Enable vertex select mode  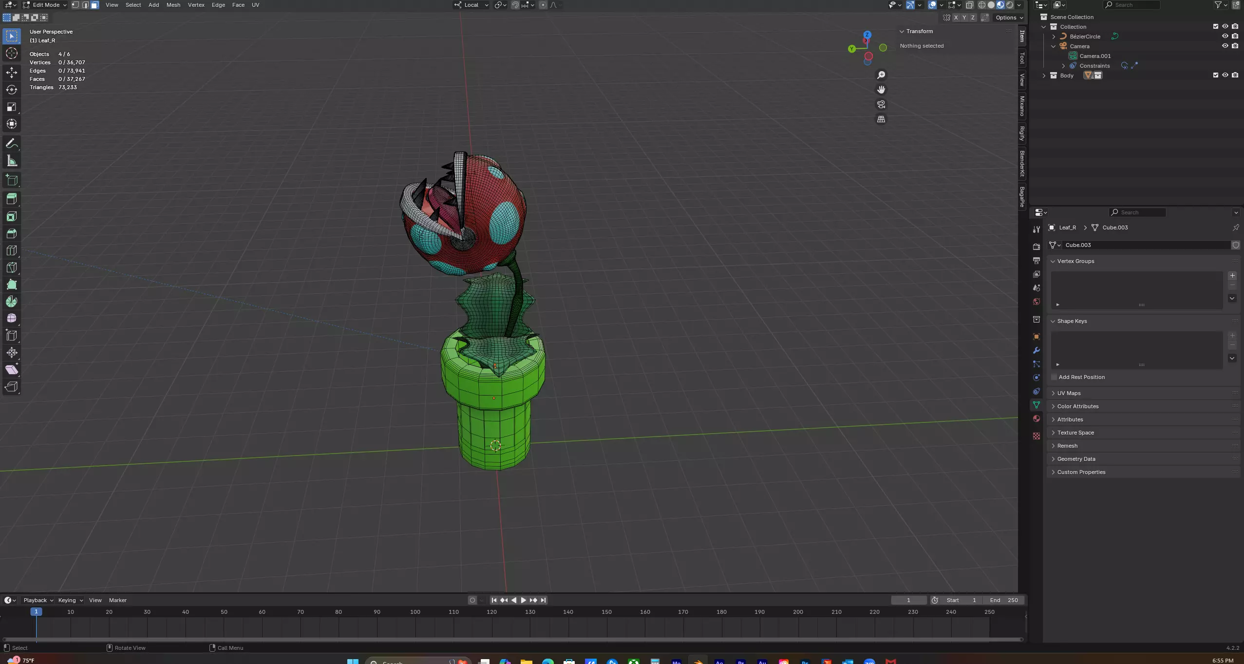pos(75,5)
